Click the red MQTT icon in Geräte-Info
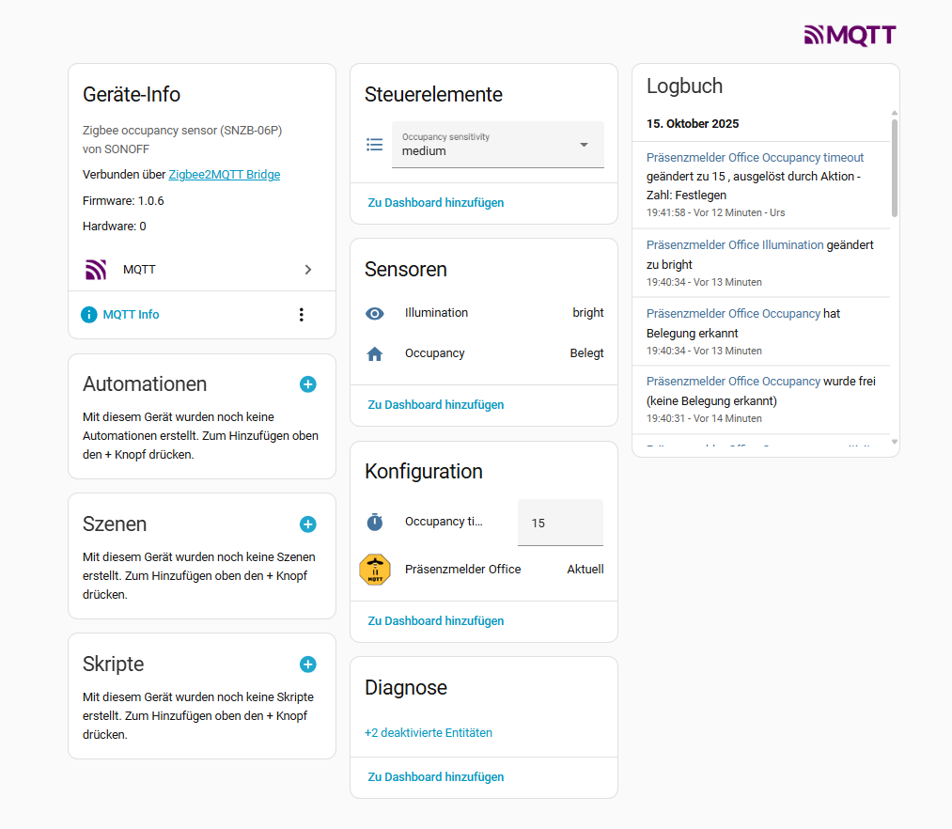952x829 pixels. 95,269
